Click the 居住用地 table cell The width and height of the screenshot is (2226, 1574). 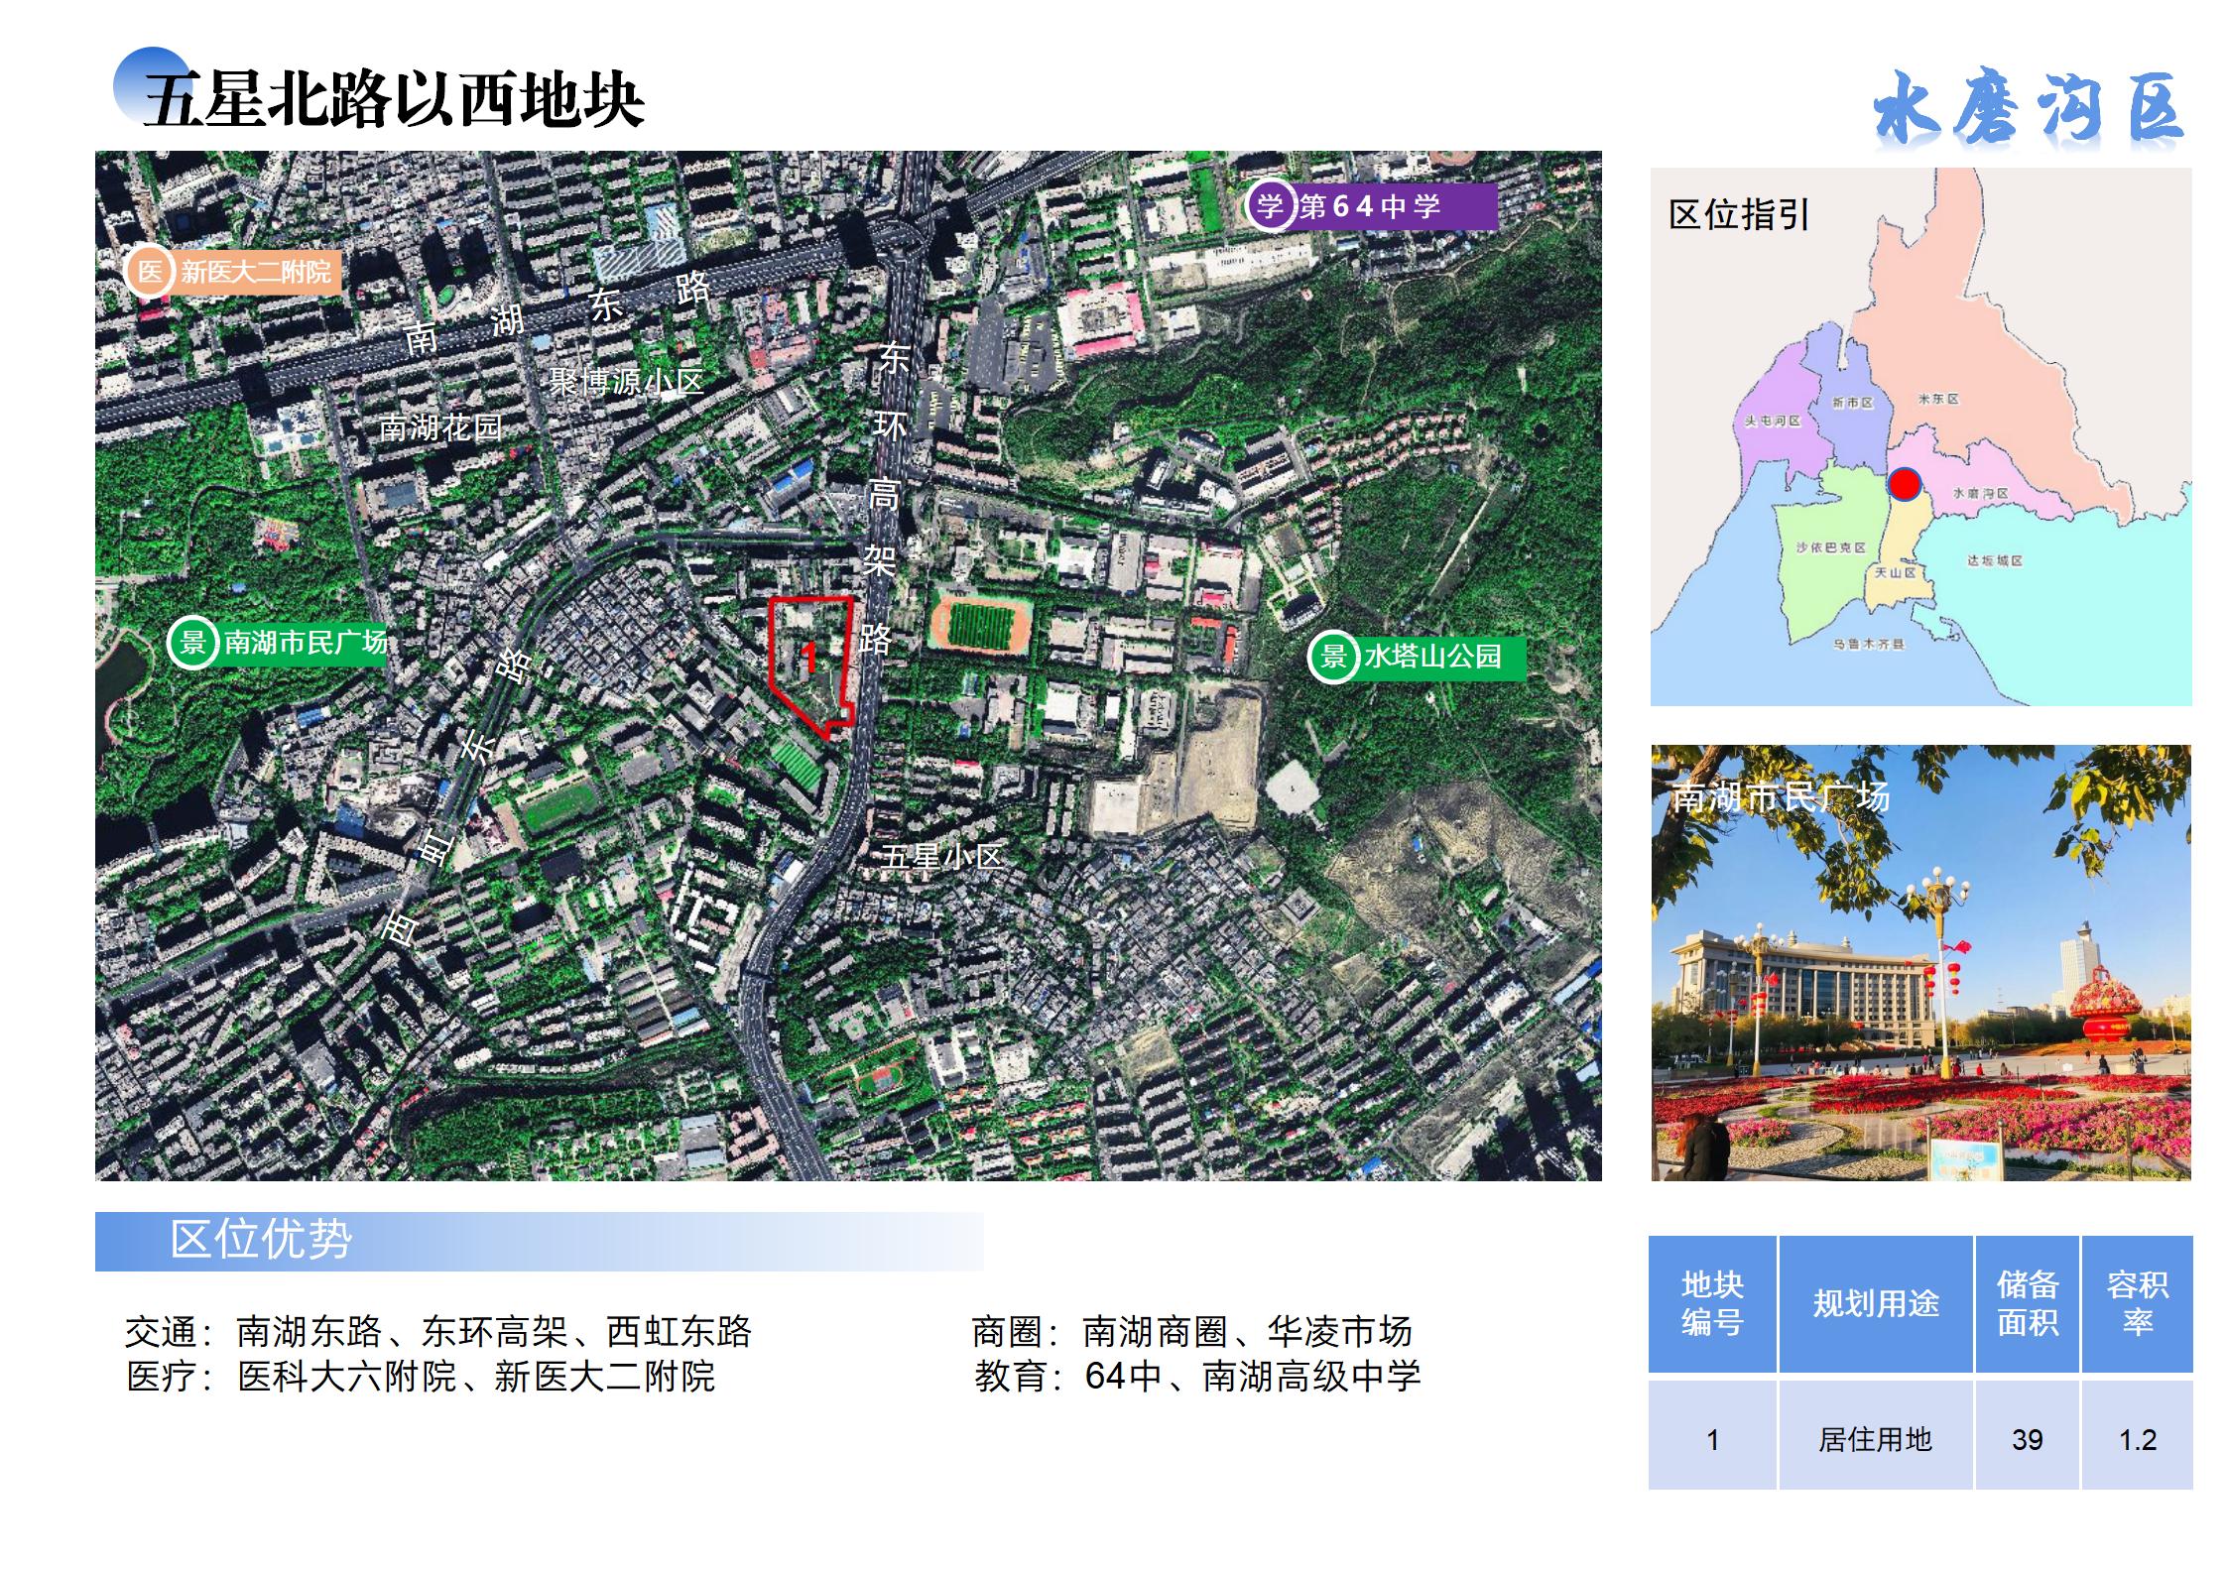(x=1875, y=1439)
